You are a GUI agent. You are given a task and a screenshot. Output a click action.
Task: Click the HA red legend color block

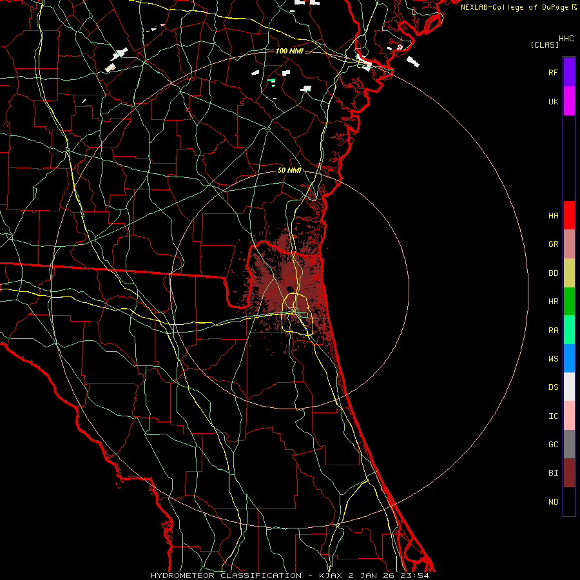point(569,215)
